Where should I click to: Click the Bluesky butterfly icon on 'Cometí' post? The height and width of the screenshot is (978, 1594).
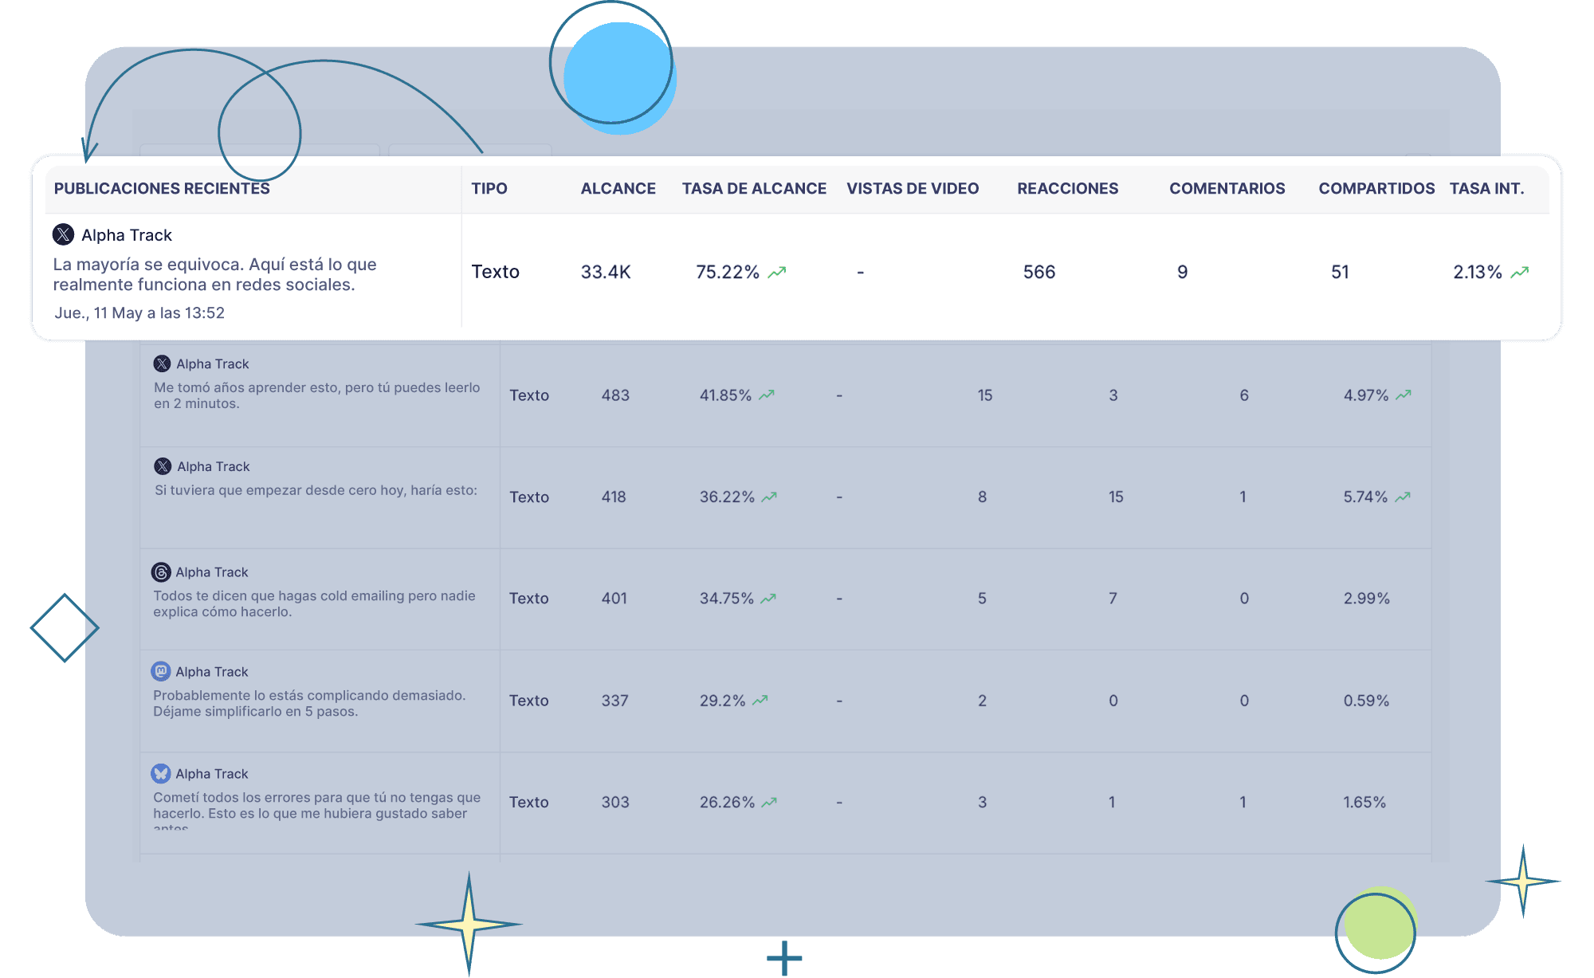pos(161,773)
